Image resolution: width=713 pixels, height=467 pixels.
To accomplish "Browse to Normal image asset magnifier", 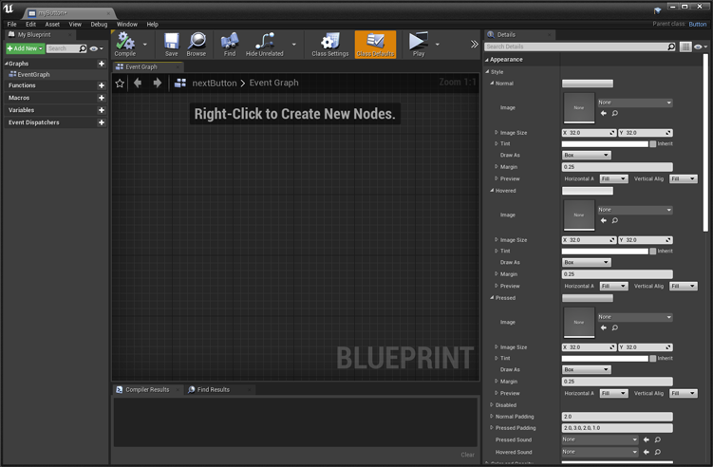I will pos(615,113).
